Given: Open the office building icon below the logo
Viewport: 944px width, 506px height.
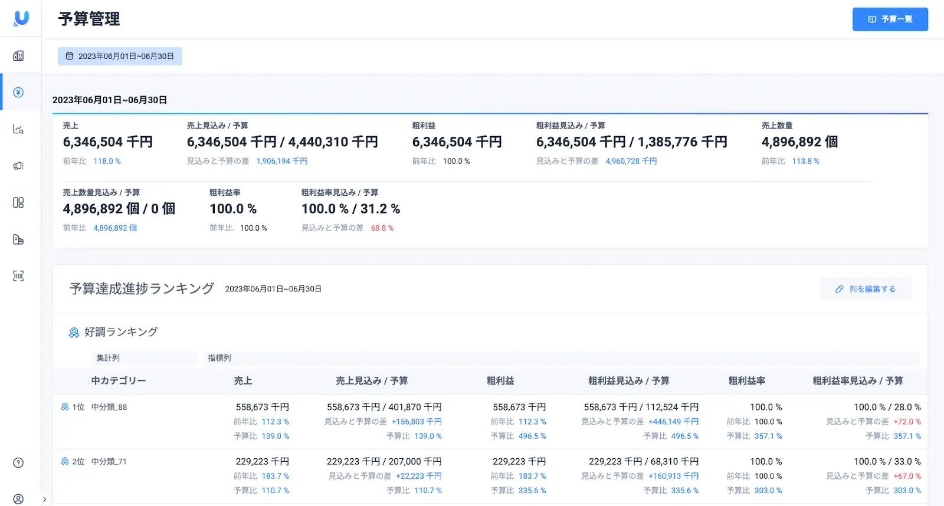Looking at the screenshot, I should pyautogui.click(x=18, y=55).
